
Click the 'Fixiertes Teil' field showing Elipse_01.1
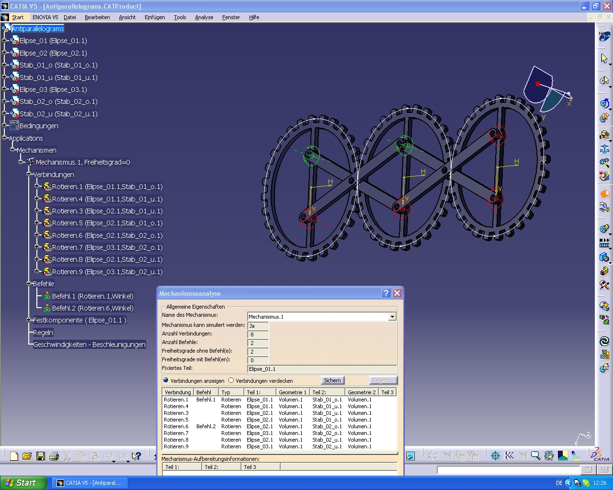[x=322, y=369]
